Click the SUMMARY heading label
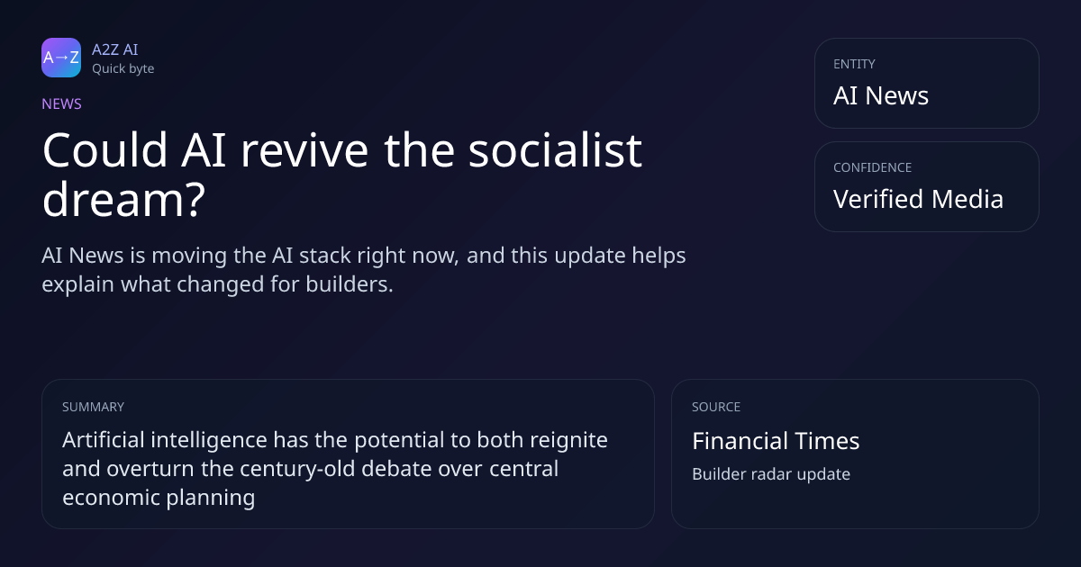The image size is (1081, 567). tap(93, 407)
